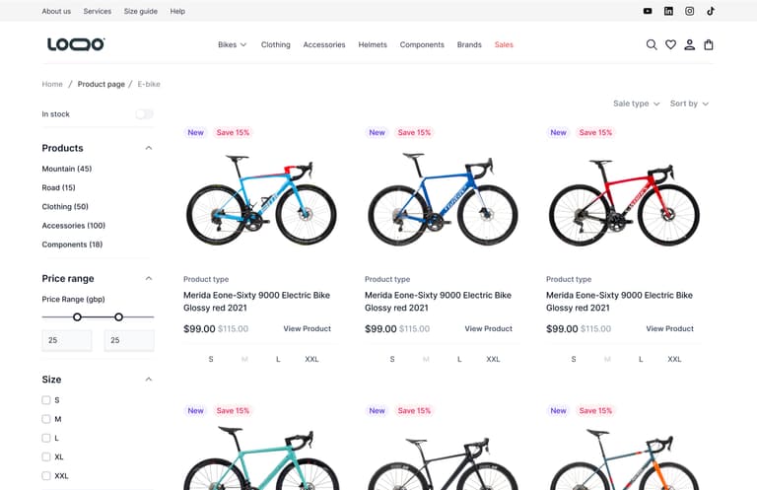Open the Sale type dropdown
This screenshot has width=757, height=490.
point(636,104)
